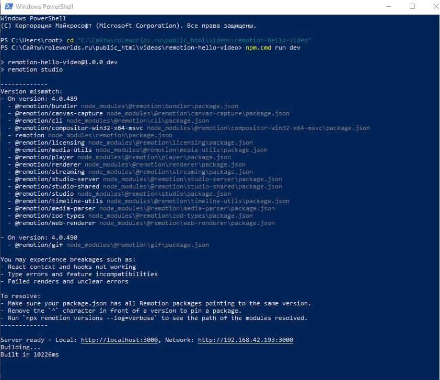
Task: Click the 'Type errors and feature incompatibilities' line
Action: [79, 274]
